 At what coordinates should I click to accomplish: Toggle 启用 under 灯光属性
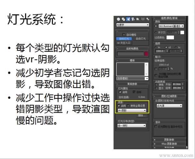120,92
